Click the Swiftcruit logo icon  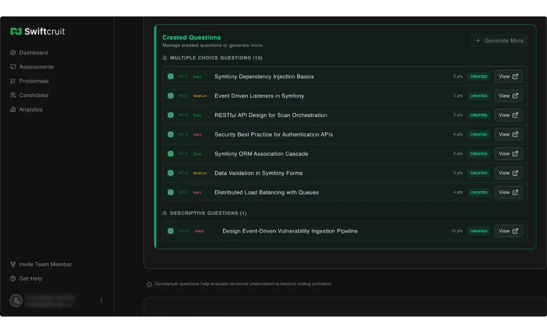pos(16,31)
